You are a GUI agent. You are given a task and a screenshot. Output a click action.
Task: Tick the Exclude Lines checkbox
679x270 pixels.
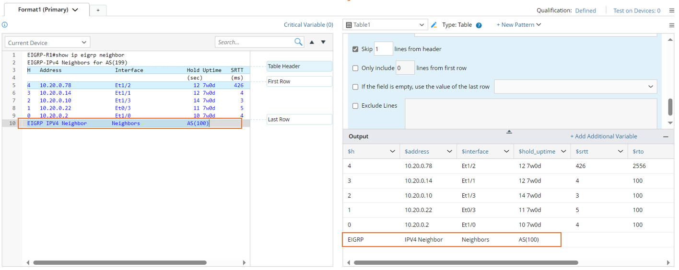(x=355, y=106)
